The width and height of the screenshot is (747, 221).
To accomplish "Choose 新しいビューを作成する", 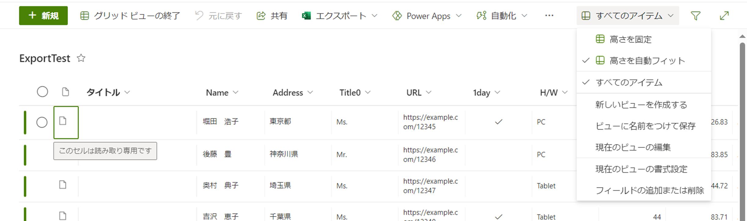I will 644,105.
